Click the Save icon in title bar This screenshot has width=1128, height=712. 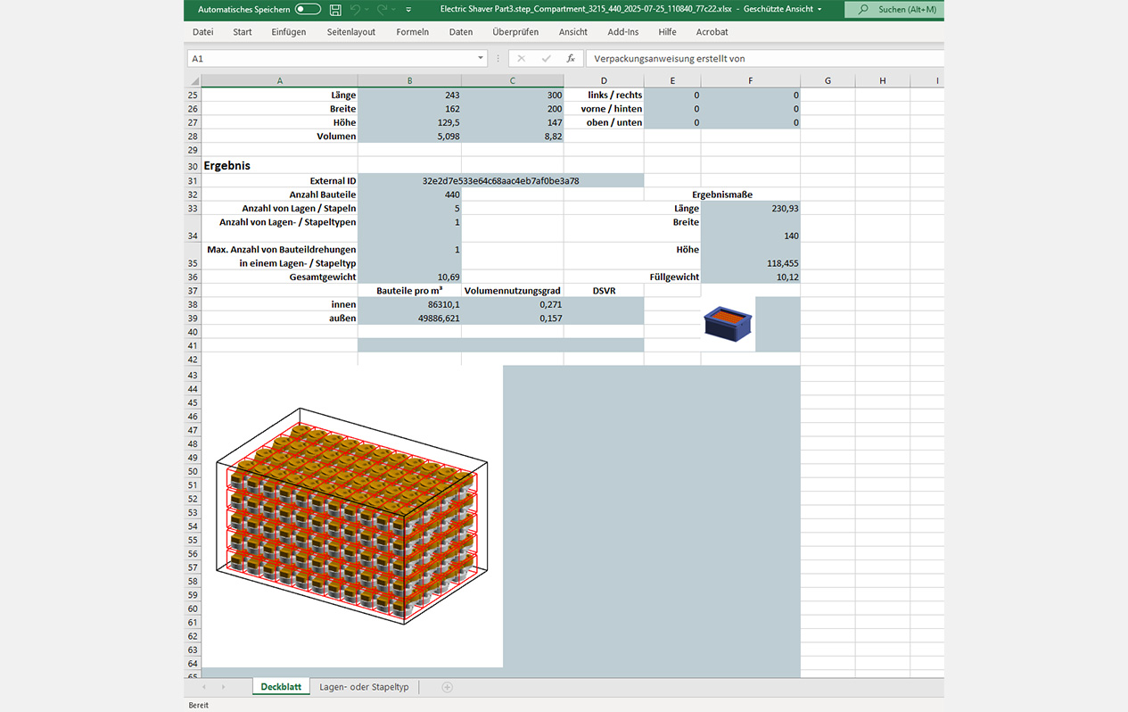(x=335, y=10)
